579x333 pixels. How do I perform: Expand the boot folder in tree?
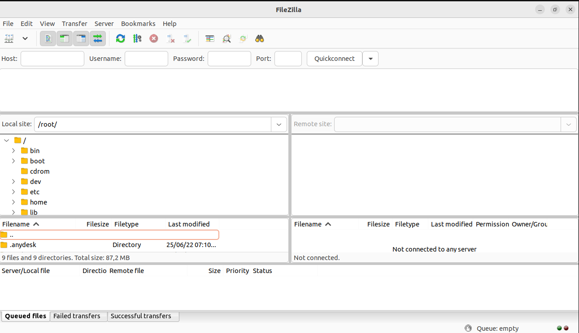13,161
